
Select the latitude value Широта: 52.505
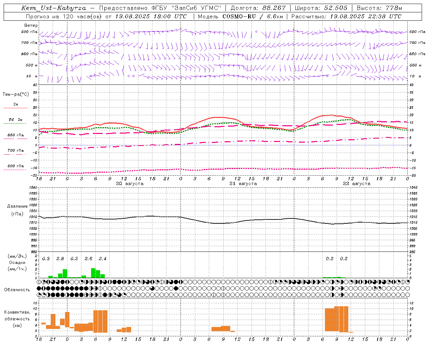click(321, 8)
